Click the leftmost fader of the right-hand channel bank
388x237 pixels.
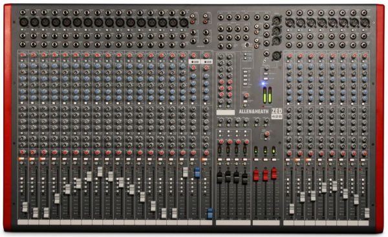pyautogui.click(x=292, y=209)
